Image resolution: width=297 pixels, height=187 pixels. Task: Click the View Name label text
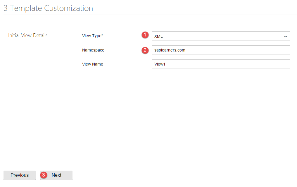[93, 64]
